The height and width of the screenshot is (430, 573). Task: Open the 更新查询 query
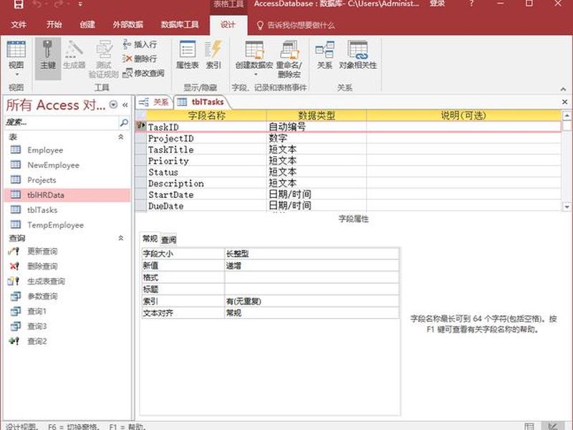click(x=42, y=252)
